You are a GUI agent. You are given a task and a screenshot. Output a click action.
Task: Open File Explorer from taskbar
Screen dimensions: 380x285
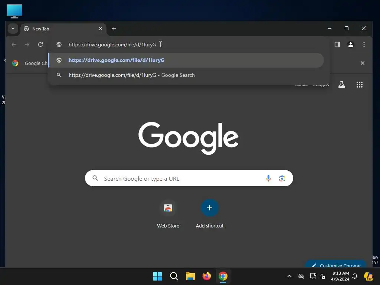point(190,276)
